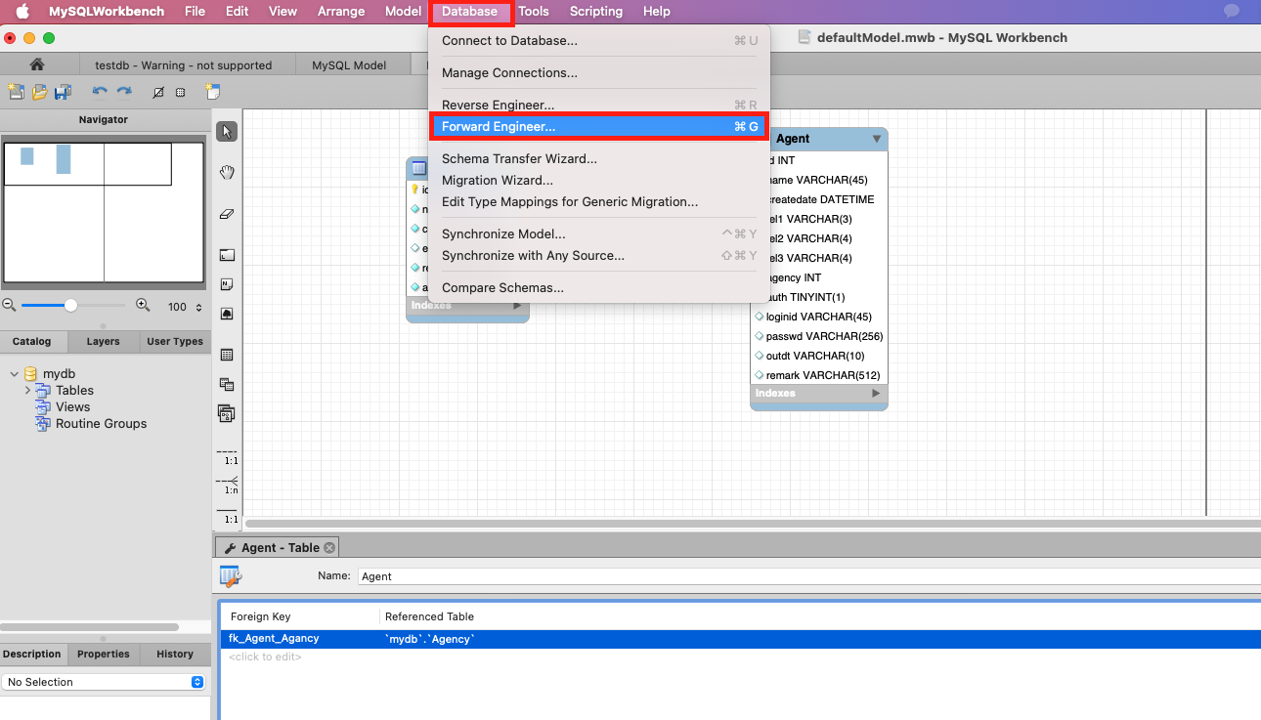Select the 1:1 identifying relationship tool
Viewport: 1261px width, 720px height.
click(x=227, y=515)
